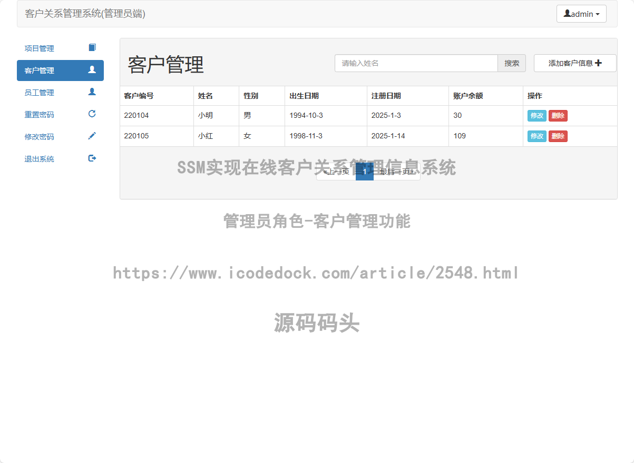Click 删除 for customer 220104
This screenshot has height=463, width=634.
point(558,116)
